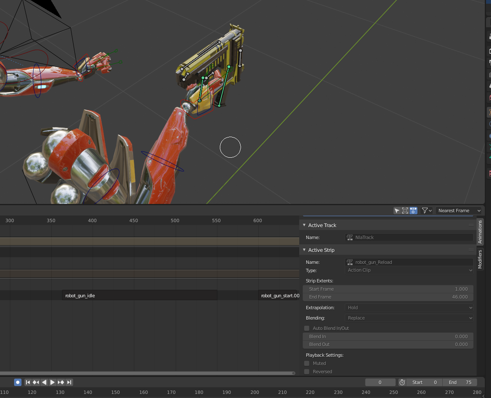This screenshot has height=398, width=491.
Task: Select the Animations sidebar tab
Action: tap(480, 232)
